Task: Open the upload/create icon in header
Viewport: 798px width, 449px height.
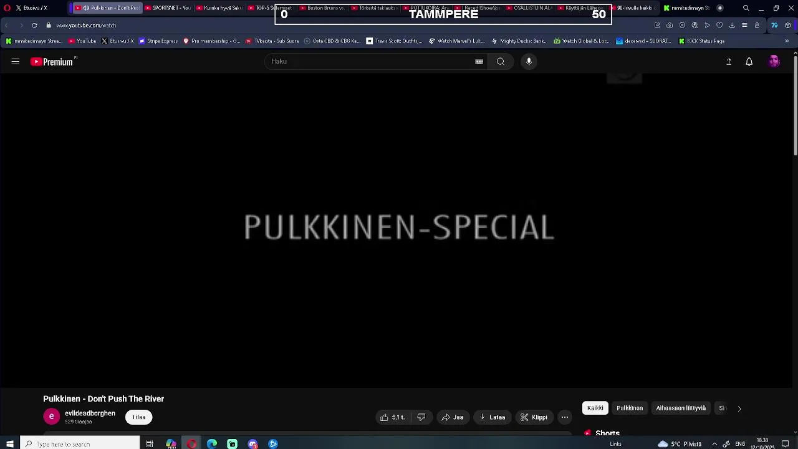Action: (729, 62)
